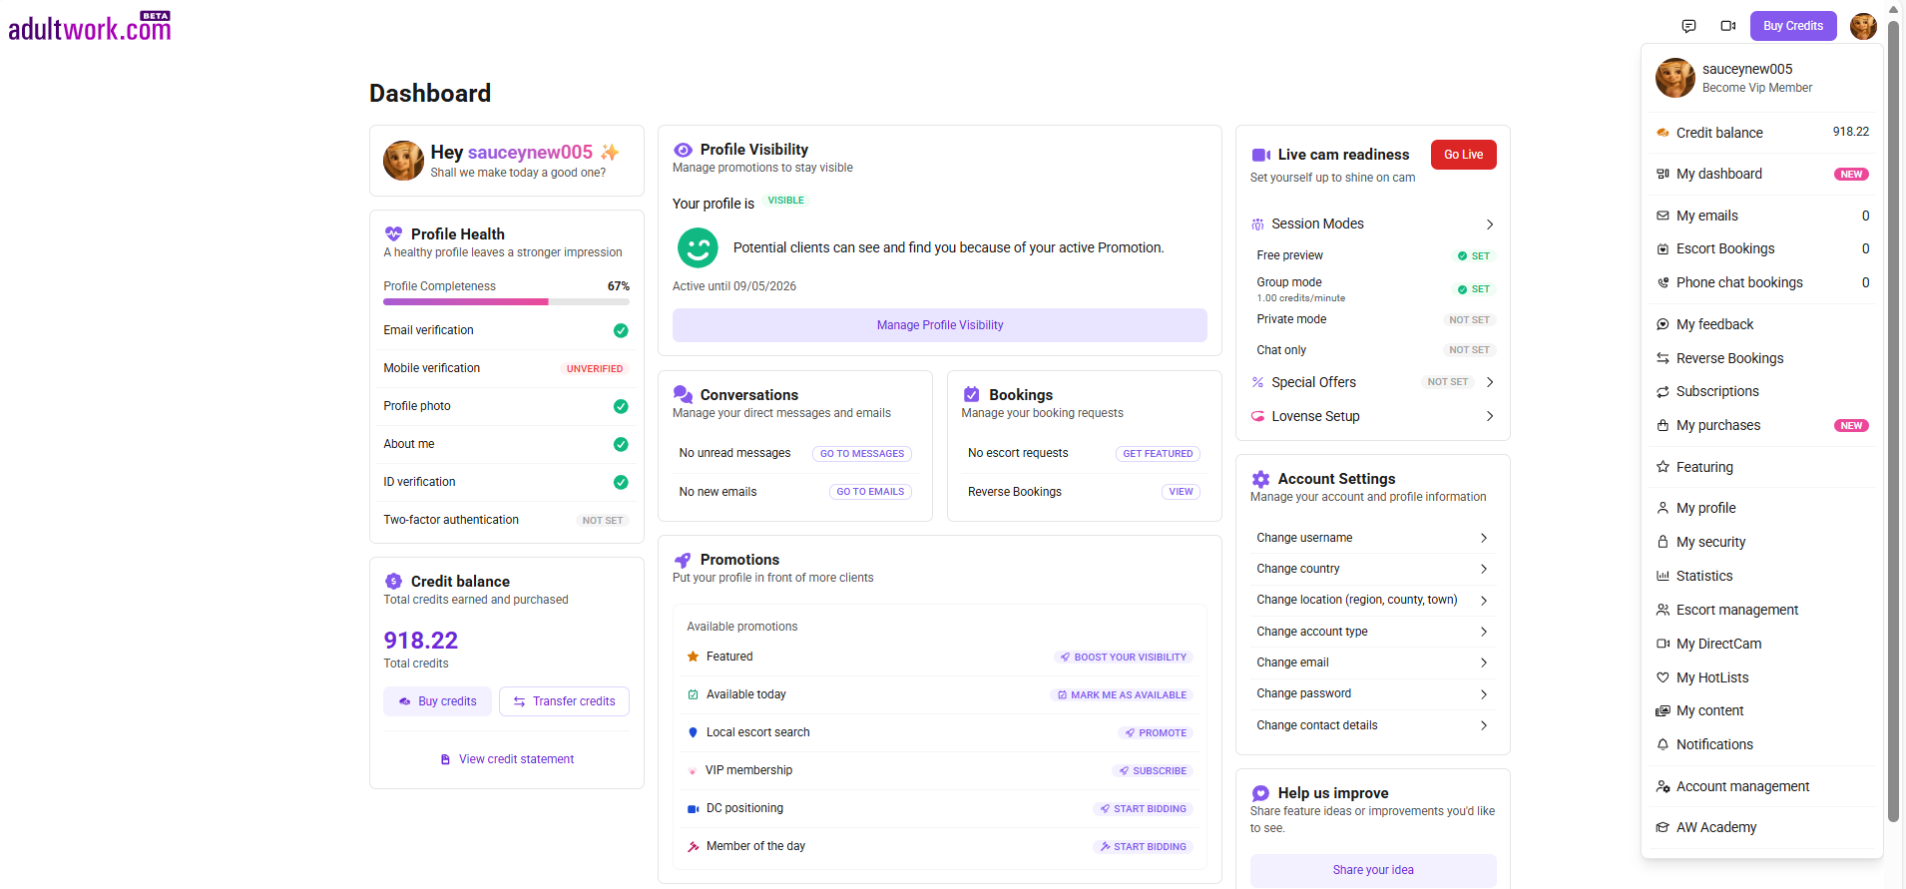This screenshot has width=1906, height=889.
Task: Click the heart icon beside My HotLists
Action: [1663, 677]
